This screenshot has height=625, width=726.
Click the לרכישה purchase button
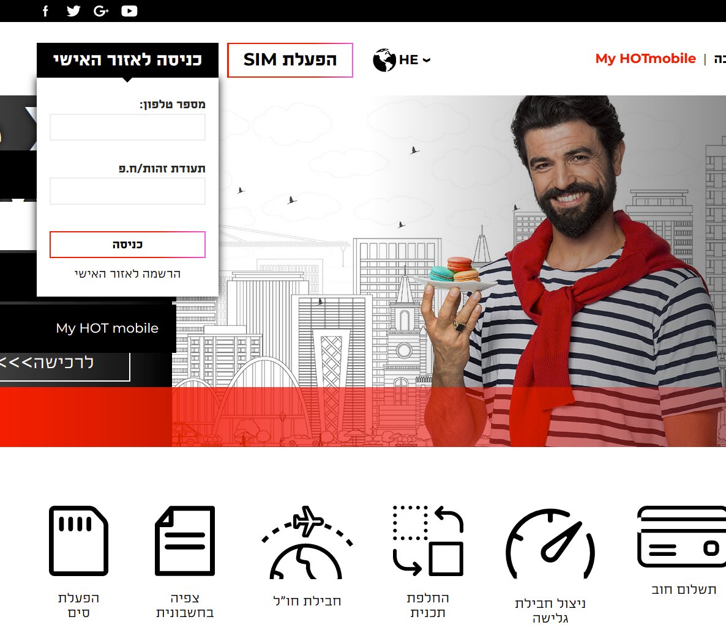(65, 363)
